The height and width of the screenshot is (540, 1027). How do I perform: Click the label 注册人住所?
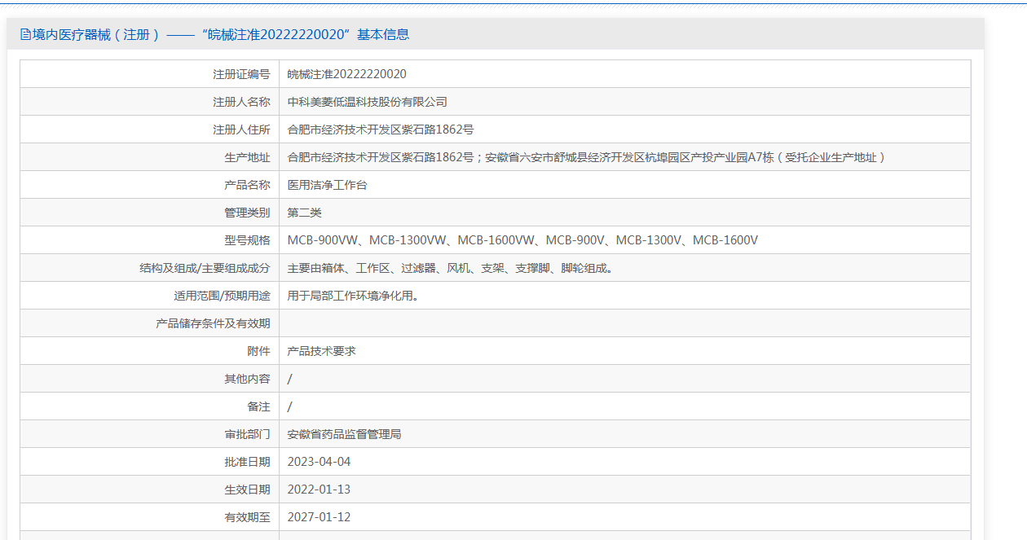(x=241, y=130)
